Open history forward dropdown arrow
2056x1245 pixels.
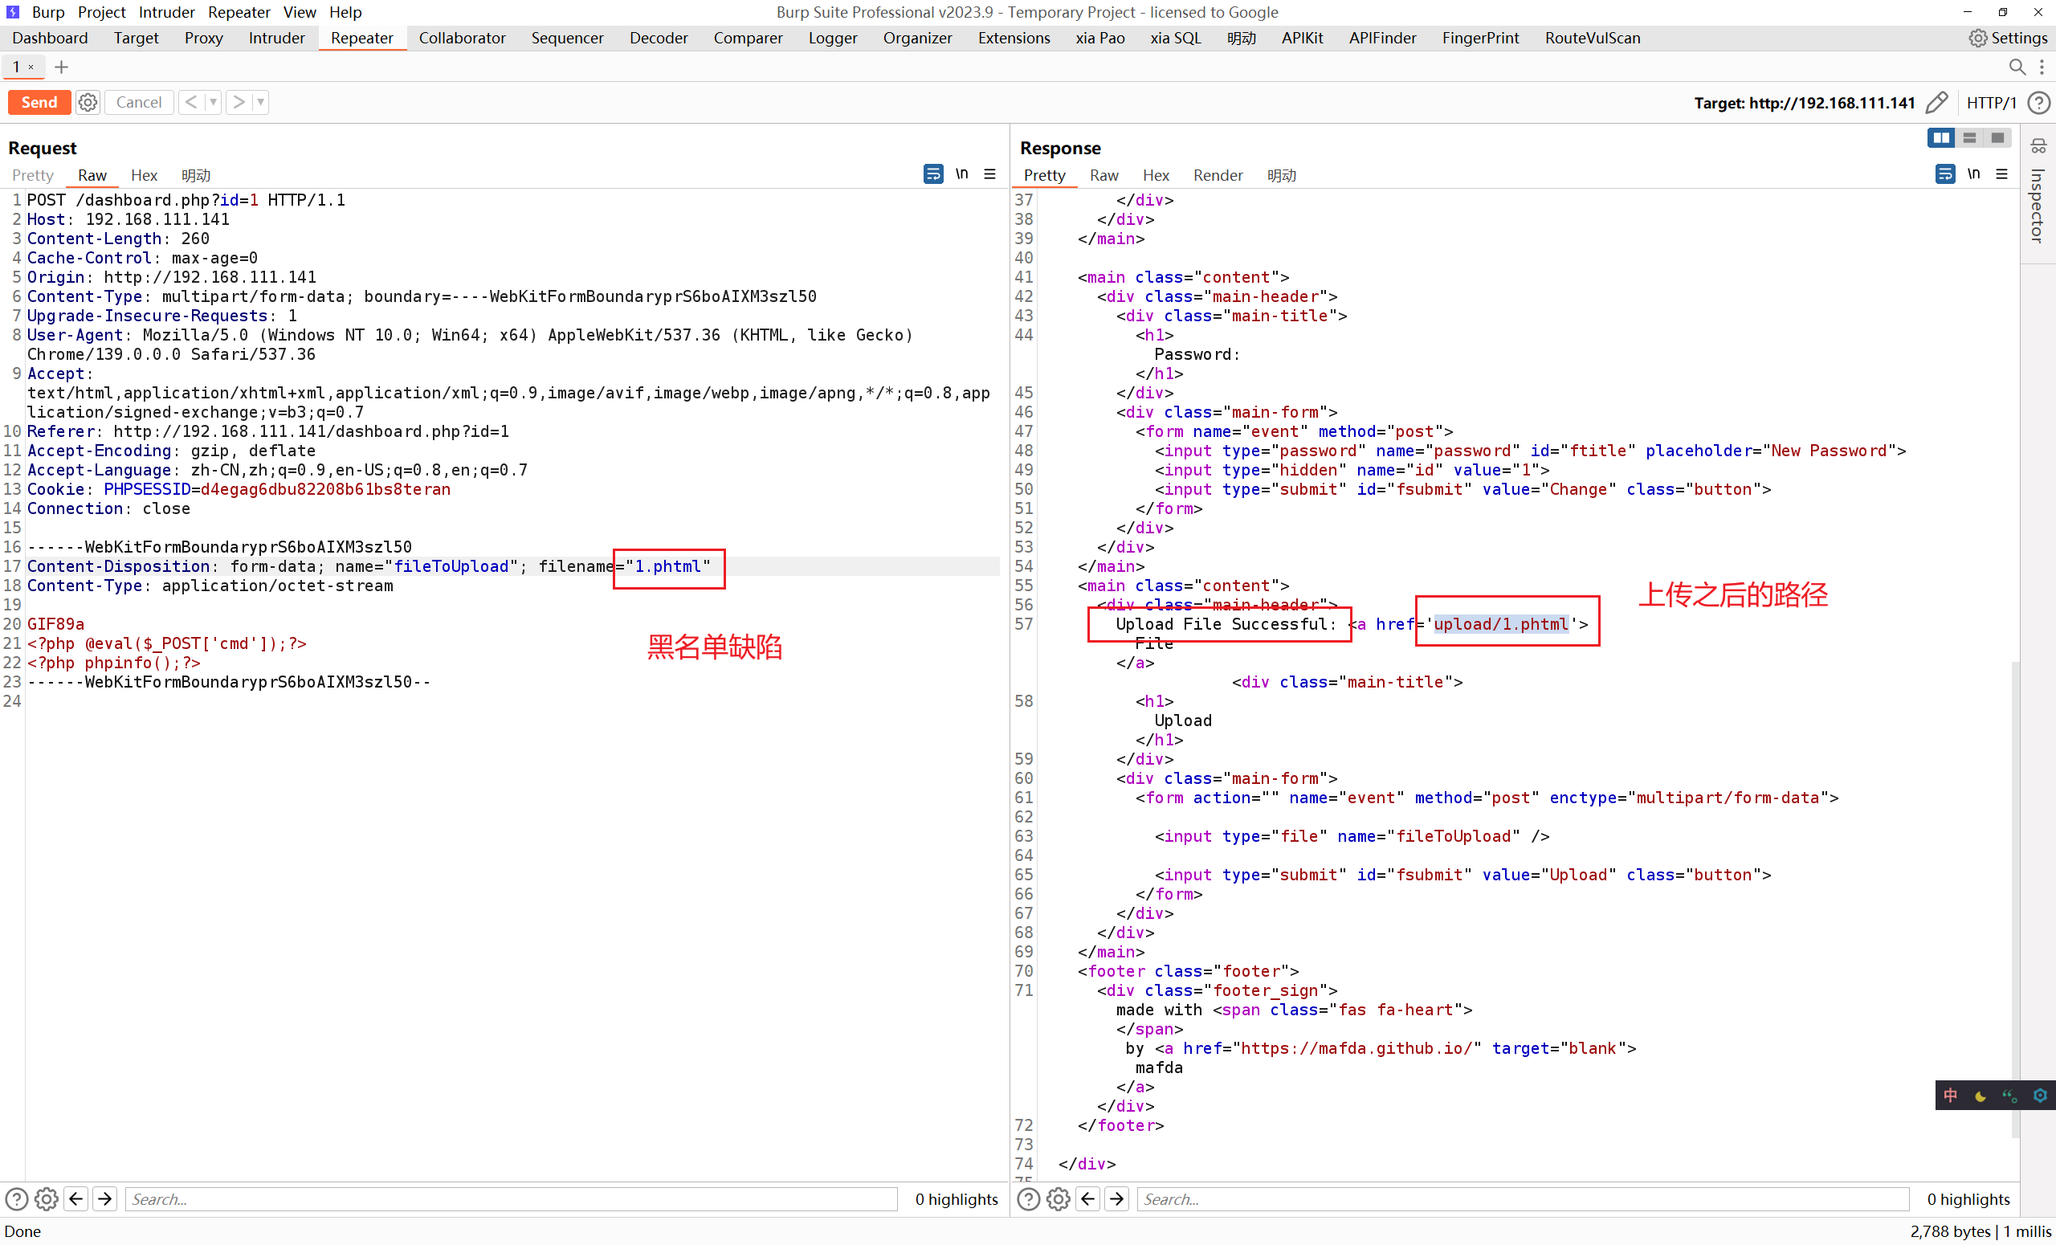260,102
